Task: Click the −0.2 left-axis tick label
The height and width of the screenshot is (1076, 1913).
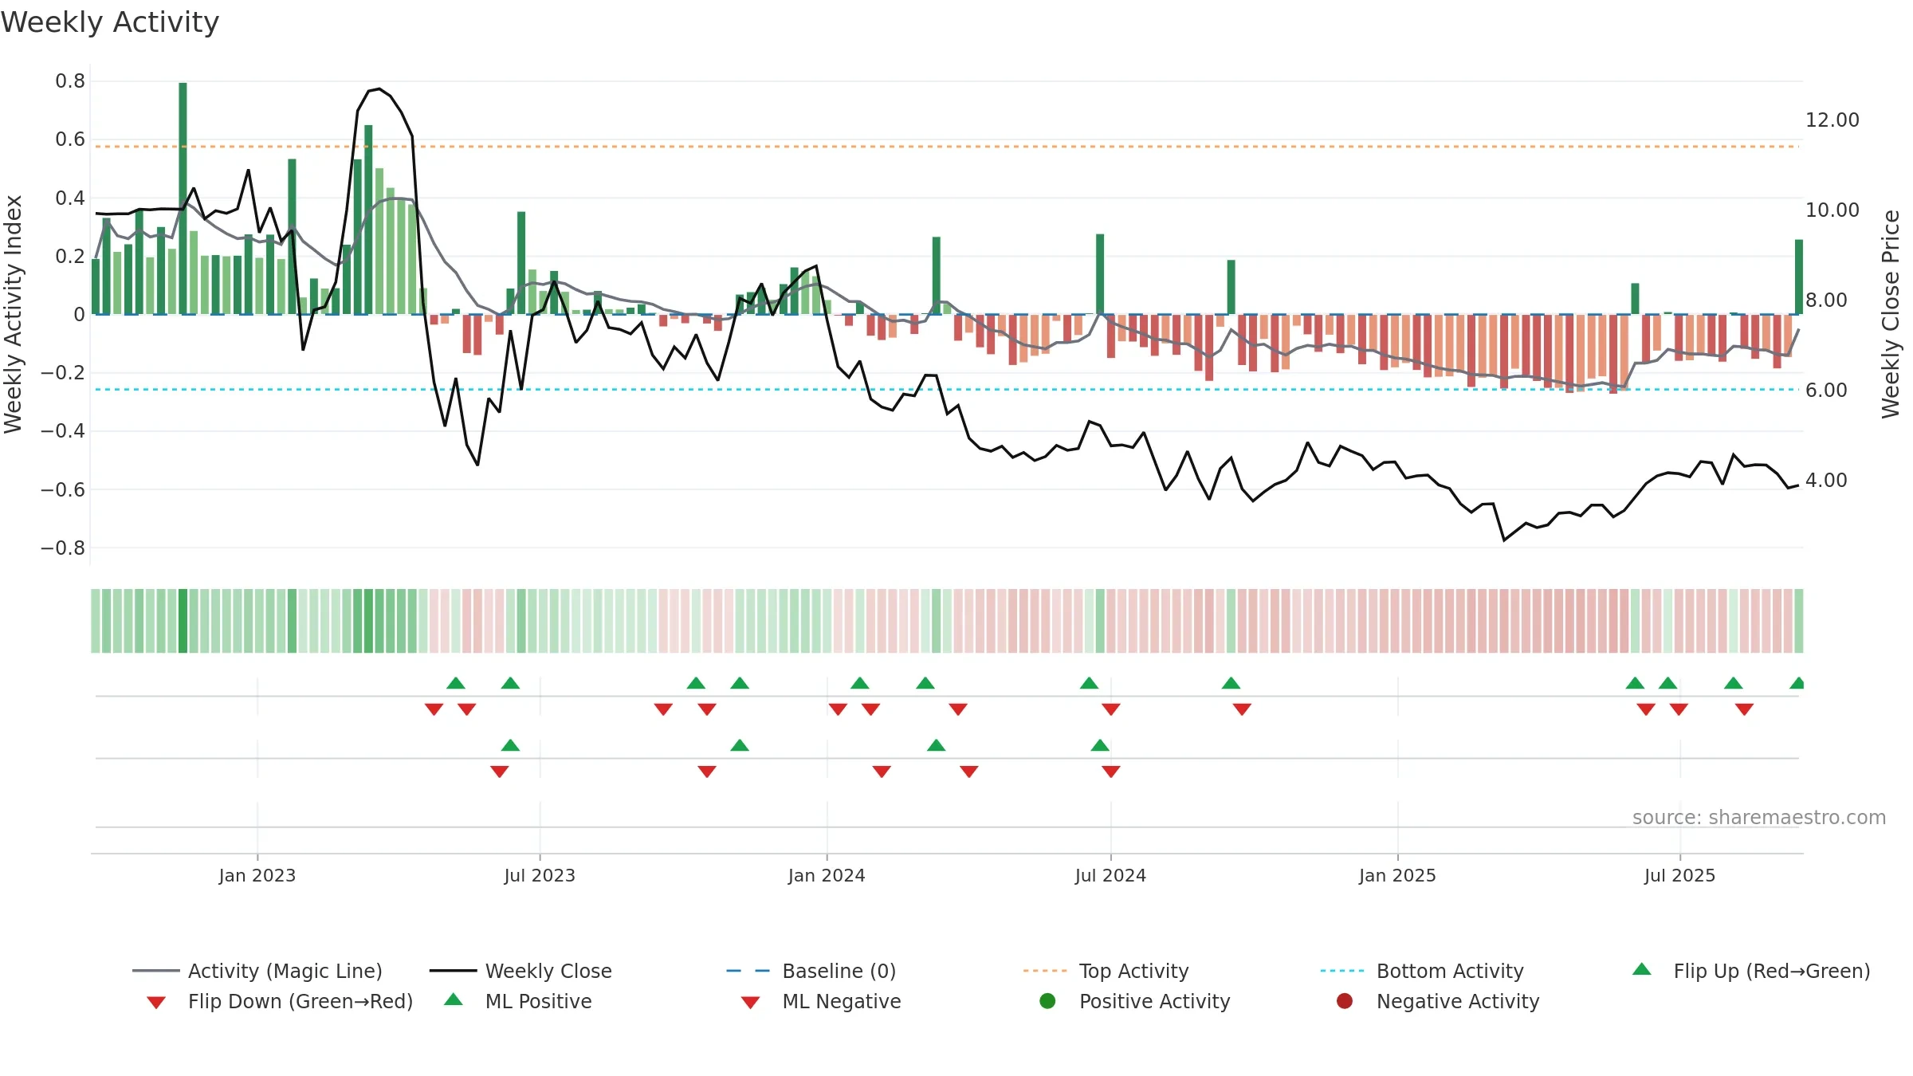Action: [63, 373]
